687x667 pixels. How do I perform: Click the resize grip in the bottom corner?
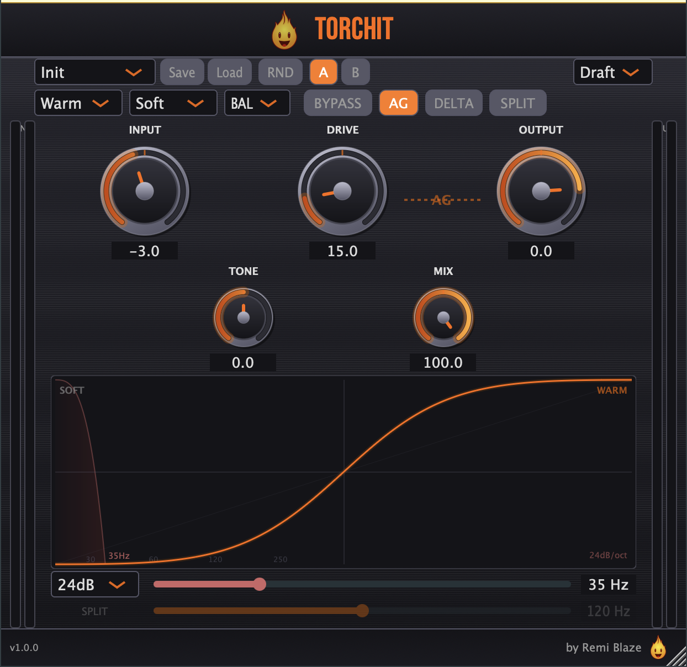(676, 656)
